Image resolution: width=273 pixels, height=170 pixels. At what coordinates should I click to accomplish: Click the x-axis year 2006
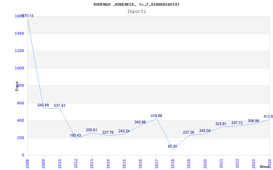click(x=27, y=164)
